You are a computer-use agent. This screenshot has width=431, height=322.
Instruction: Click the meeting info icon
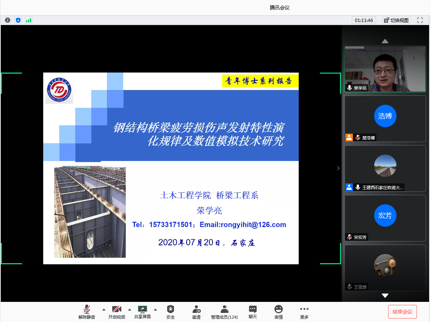8,20
